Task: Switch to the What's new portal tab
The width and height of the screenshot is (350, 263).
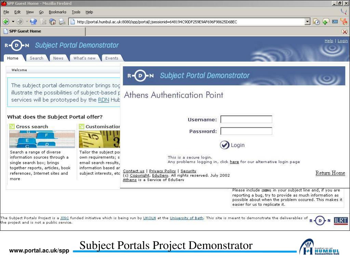Action: coord(84,58)
